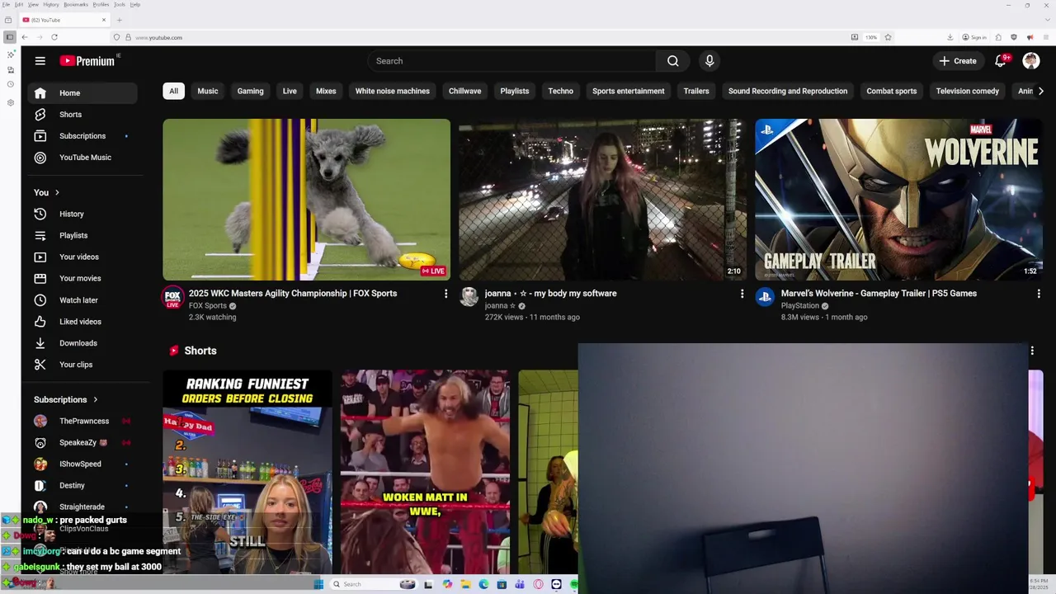Bookmark this page with star icon
Viewport: 1056px width, 594px height.
(888, 37)
